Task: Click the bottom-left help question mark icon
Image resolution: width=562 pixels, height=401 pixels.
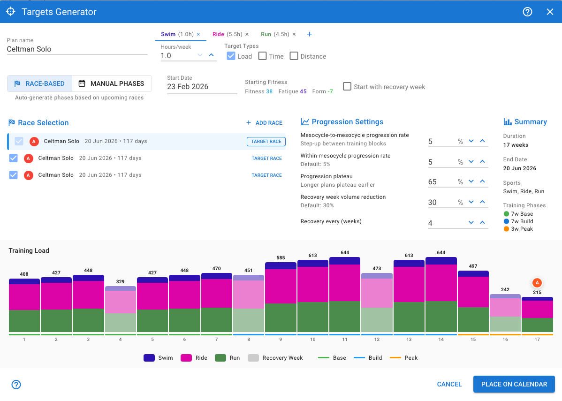Action: [16, 385]
